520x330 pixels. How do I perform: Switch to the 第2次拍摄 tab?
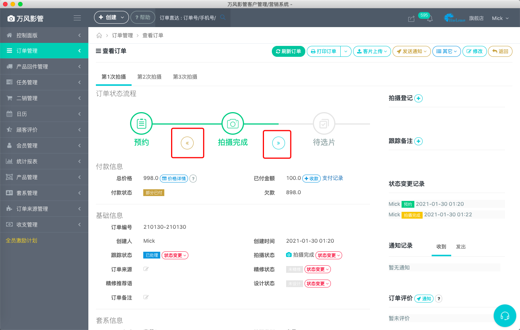pyautogui.click(x=149, y=76)
